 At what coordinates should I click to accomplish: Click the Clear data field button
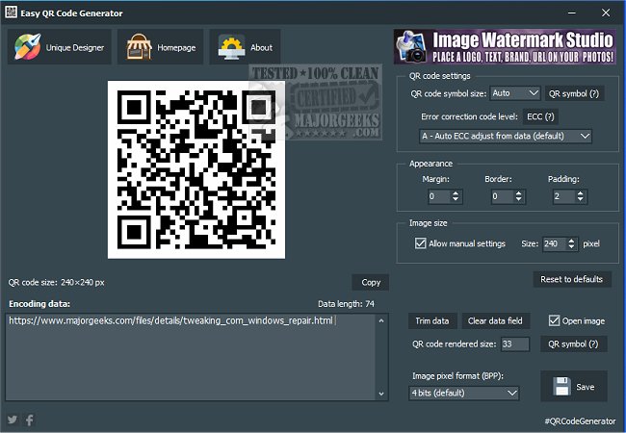495,321
